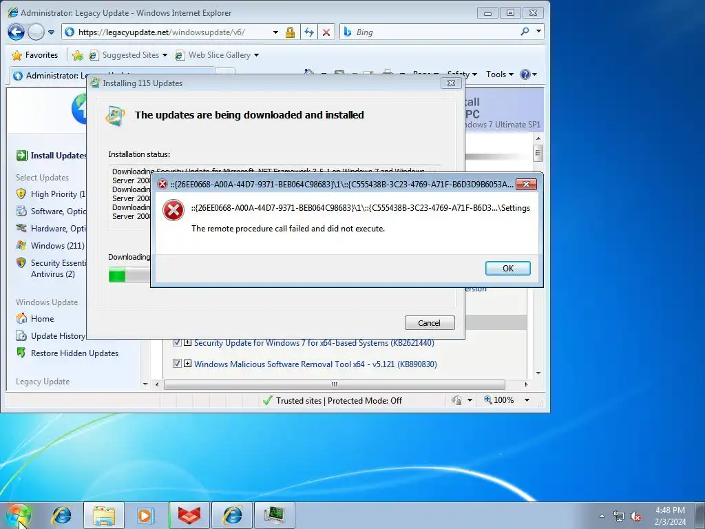Open Web Slice Gallery dropdown

(217, 55)
